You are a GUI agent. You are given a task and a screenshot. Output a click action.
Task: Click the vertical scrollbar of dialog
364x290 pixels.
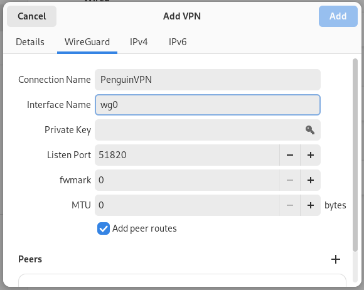click(x=355, y=155)
